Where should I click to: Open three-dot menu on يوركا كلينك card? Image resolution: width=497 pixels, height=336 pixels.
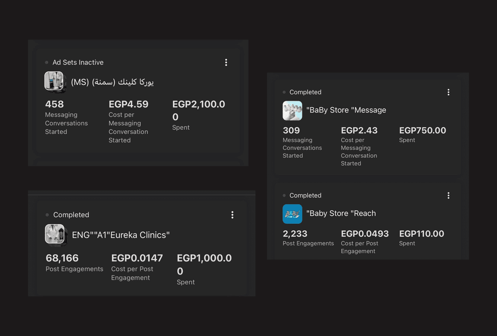[226, 63]
